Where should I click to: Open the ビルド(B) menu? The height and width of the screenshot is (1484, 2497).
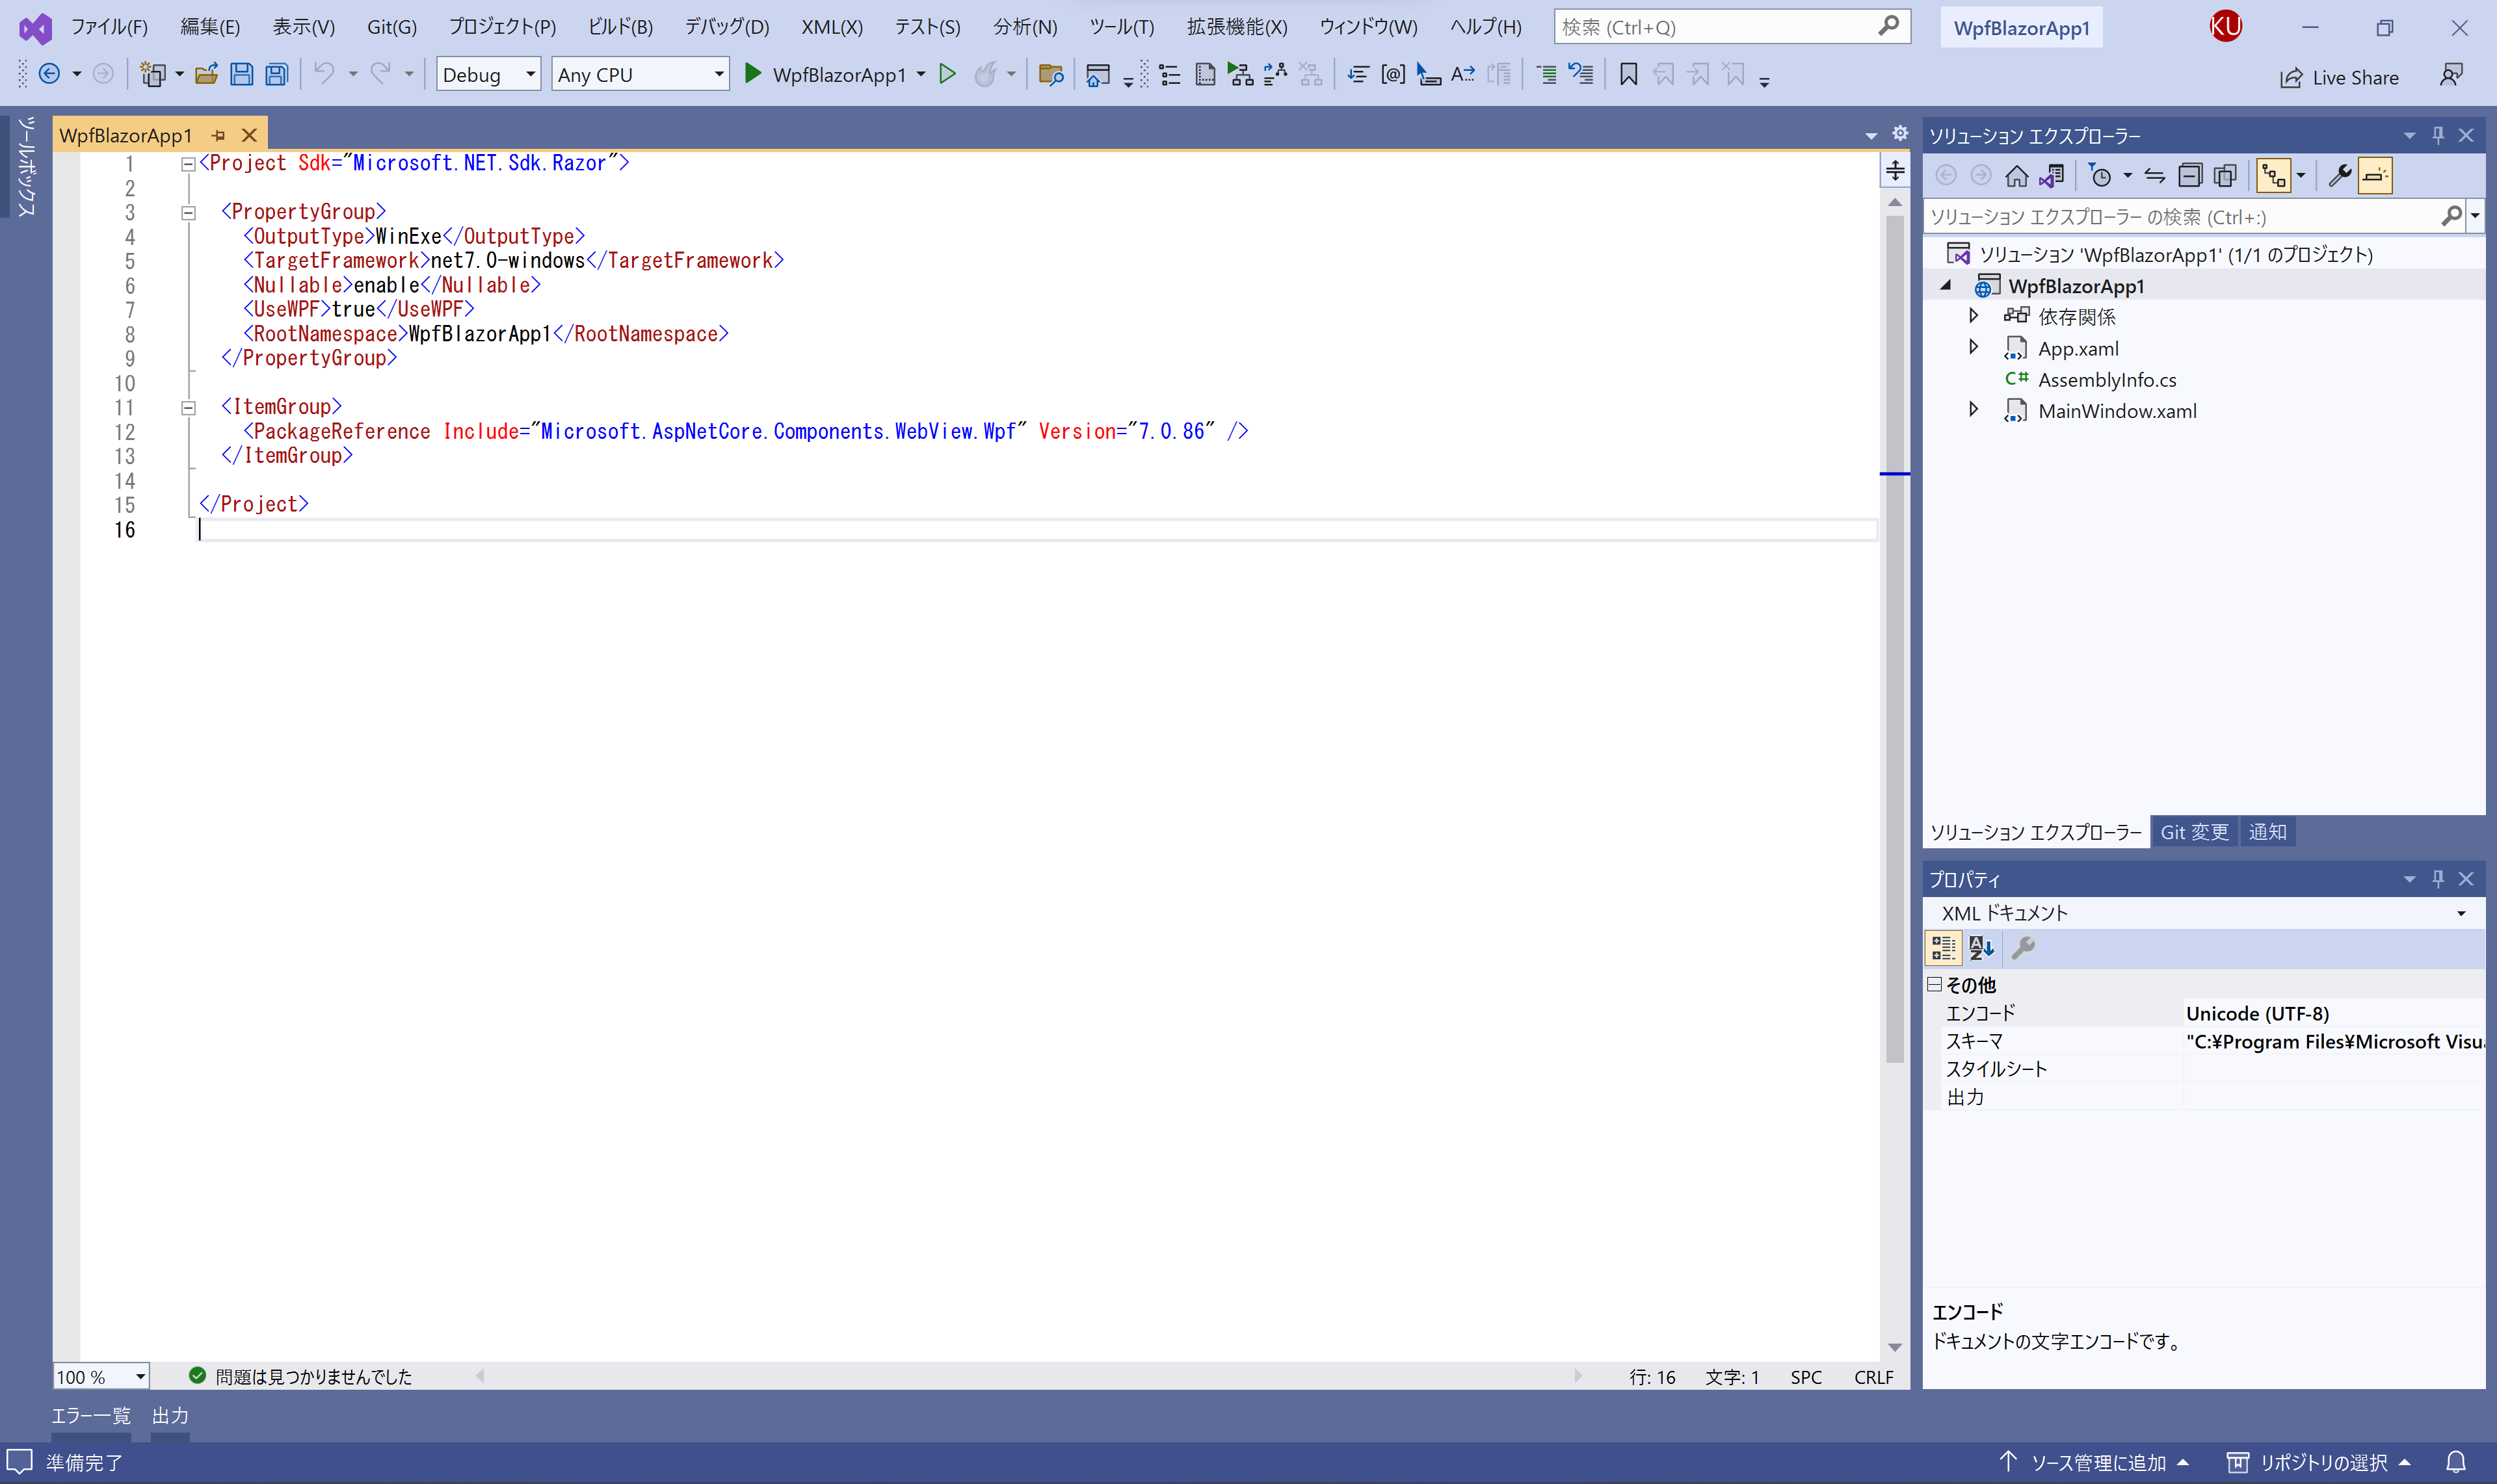pyautogui.click(x=620, y=27)
